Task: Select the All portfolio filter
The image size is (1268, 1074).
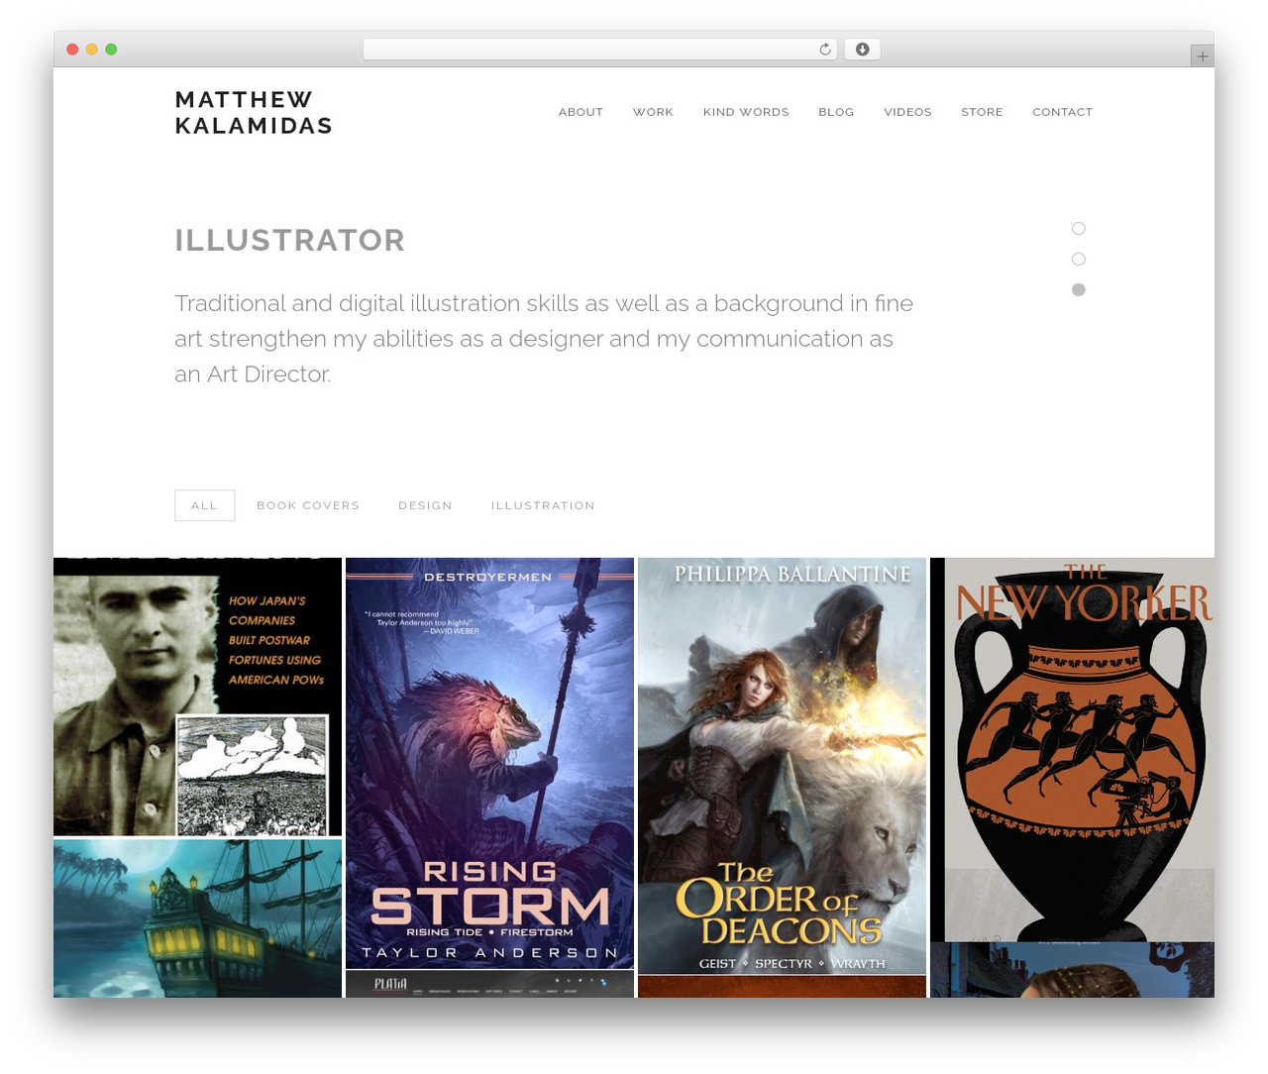Action: click(x=205, y=505)
